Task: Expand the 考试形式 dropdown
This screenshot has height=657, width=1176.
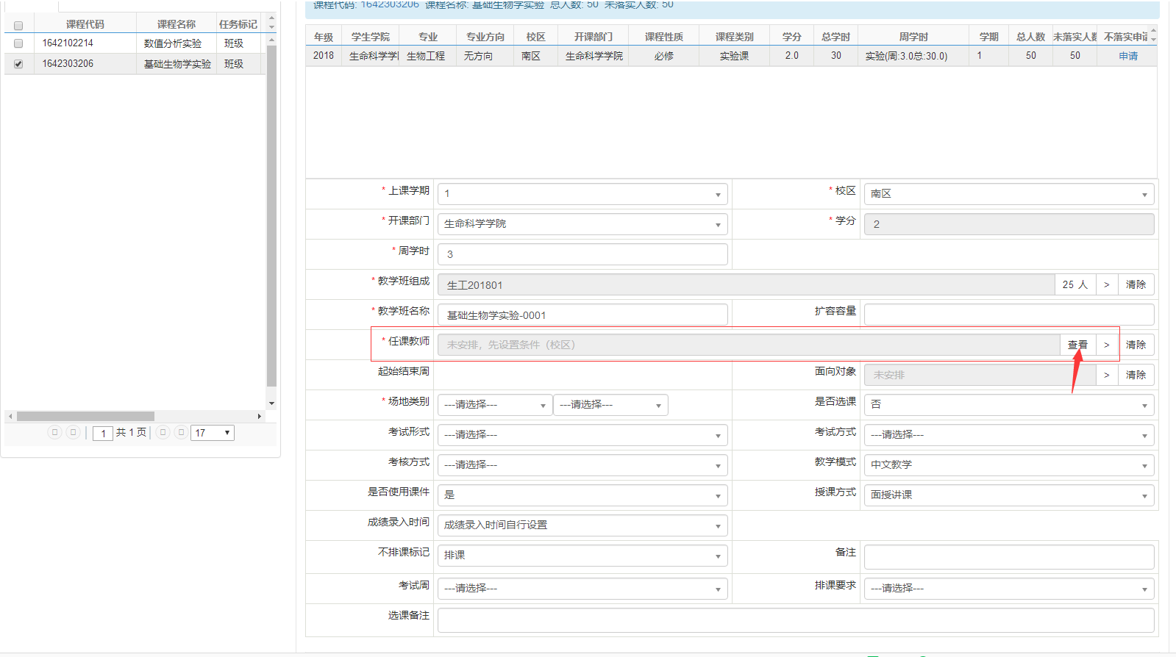Action: point(582,435)
